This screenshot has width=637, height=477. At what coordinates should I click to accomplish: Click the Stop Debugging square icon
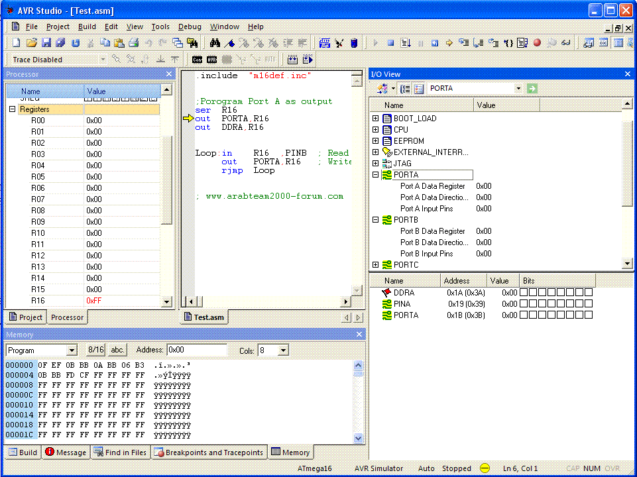[x=390, y=42]
